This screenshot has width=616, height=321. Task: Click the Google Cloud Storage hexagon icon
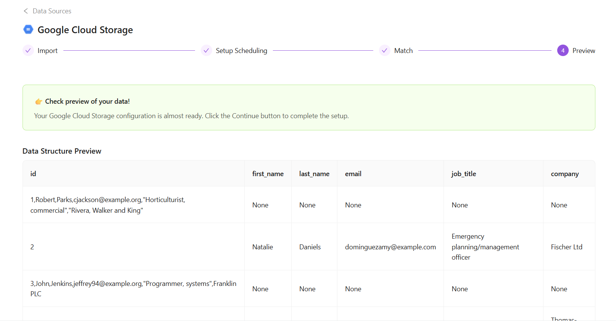click(x=28, y=30)
